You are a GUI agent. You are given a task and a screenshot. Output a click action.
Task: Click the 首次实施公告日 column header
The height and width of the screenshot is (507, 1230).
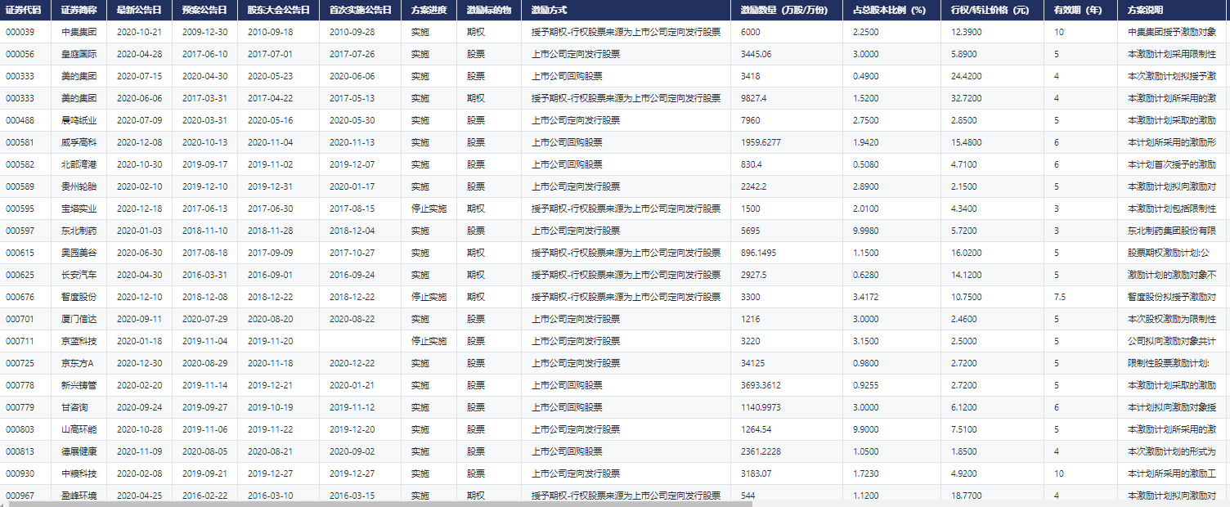(x=361, y=10)
